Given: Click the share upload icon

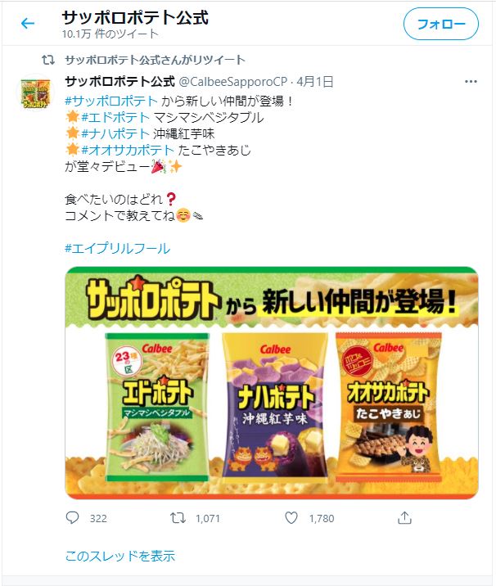Looking at the screenshot, I should click(404, 517).
